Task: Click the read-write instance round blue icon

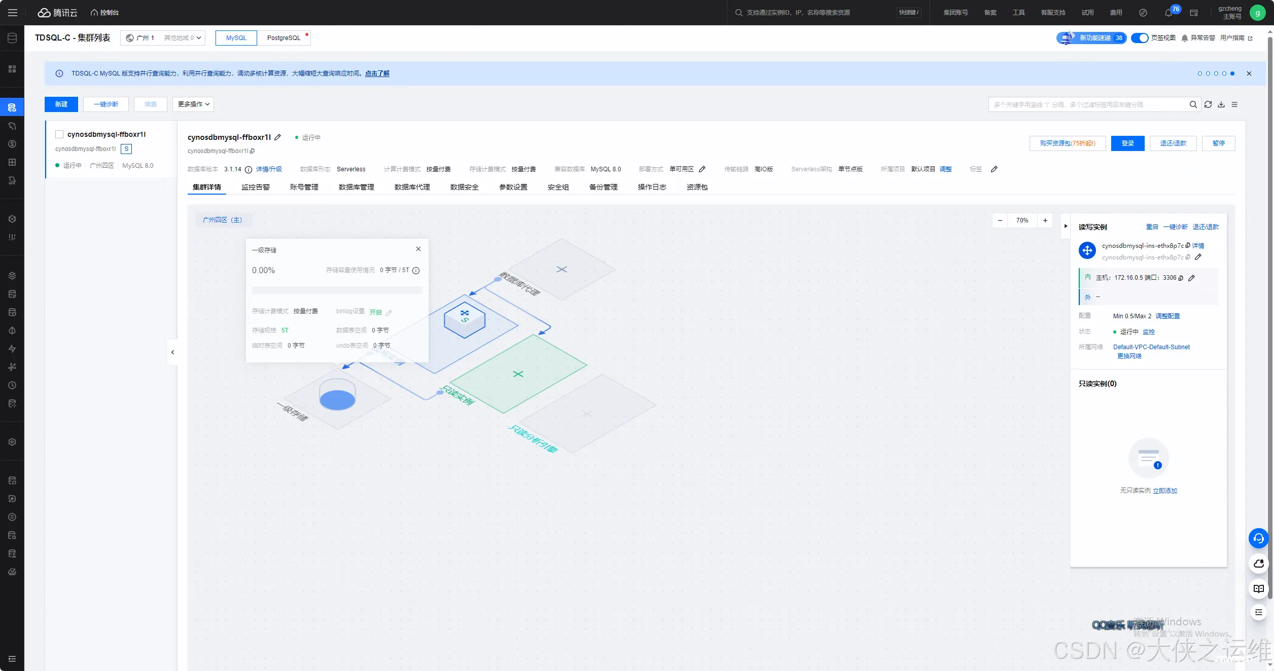Action: (x=1087, y=250)
